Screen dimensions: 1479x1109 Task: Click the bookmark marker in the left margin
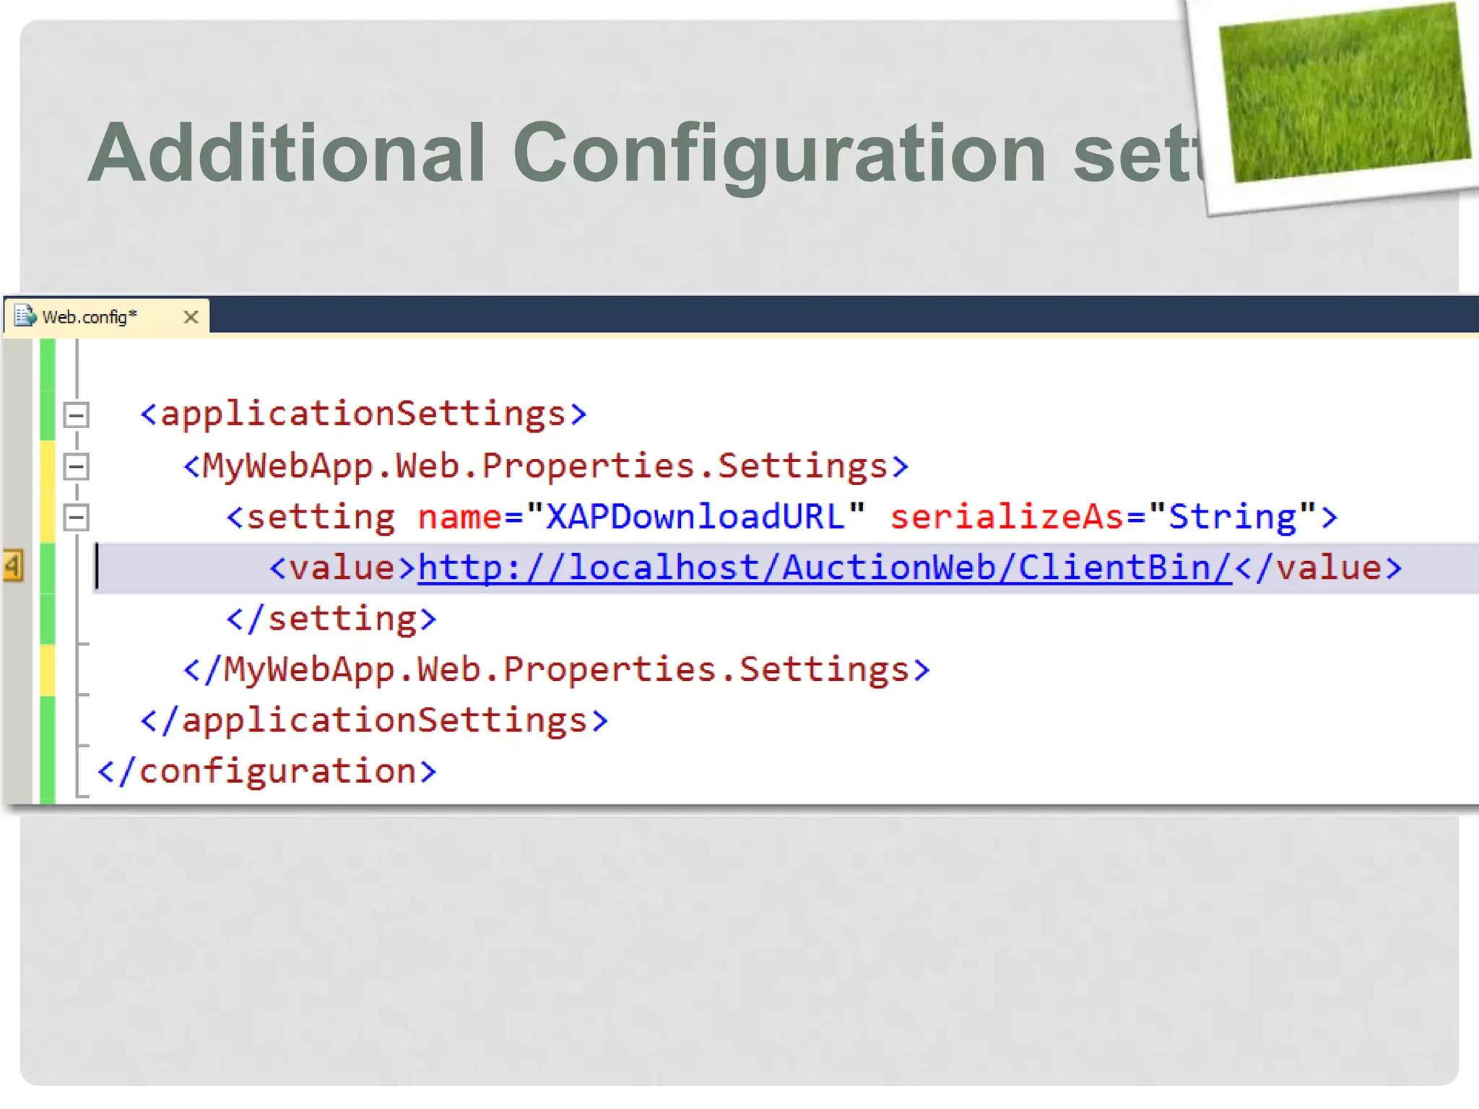(13, 566)
